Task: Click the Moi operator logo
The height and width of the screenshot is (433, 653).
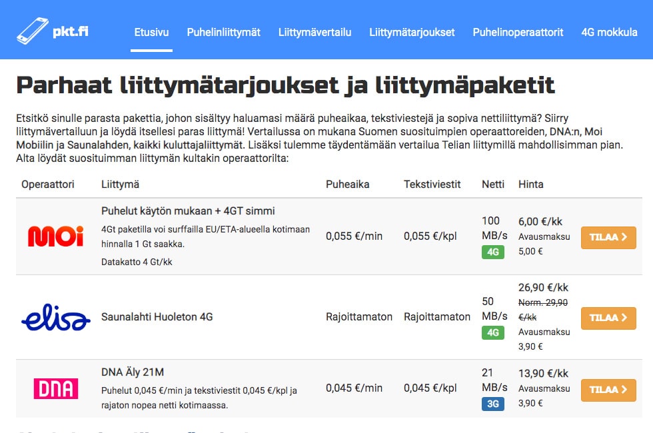Action: click(56, 236)
